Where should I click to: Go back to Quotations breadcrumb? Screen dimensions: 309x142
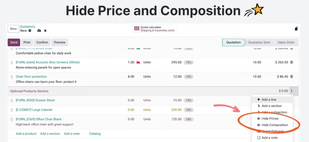[x=27, y=27]
